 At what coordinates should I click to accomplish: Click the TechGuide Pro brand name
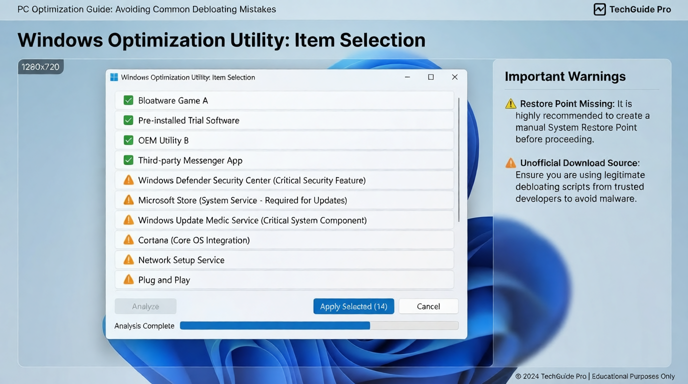[640, 9]
